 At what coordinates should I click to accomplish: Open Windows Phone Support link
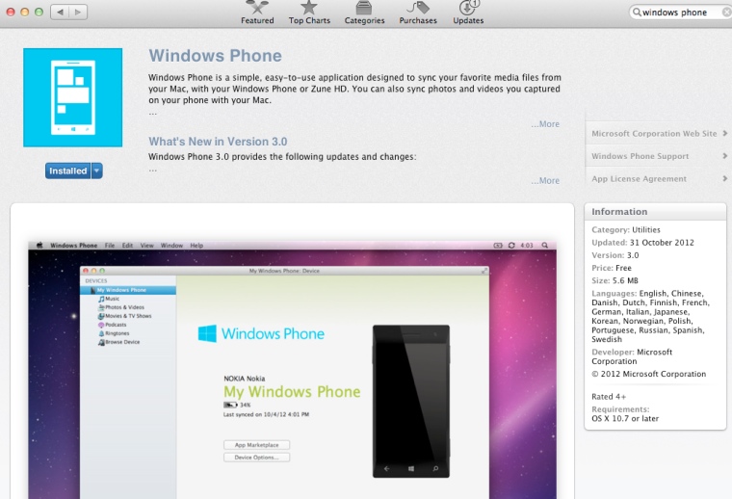(640, 156)
